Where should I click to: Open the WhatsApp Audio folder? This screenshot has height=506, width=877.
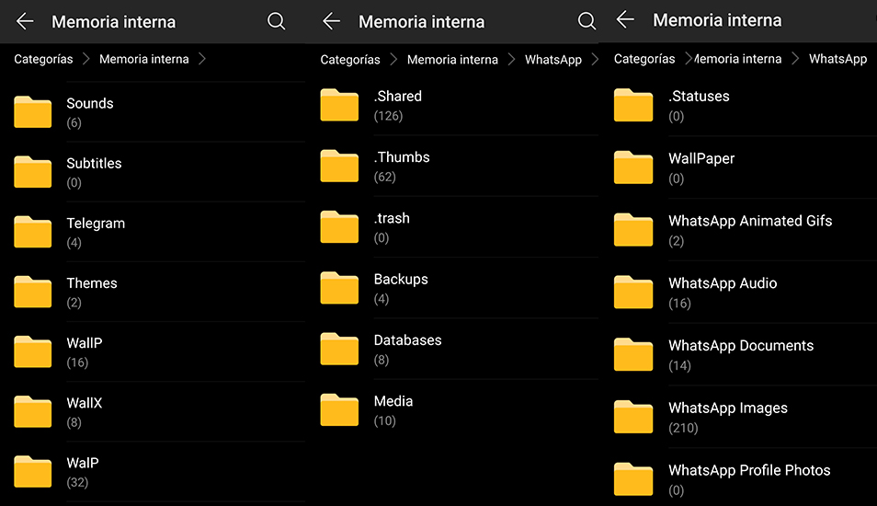[744, 293]
